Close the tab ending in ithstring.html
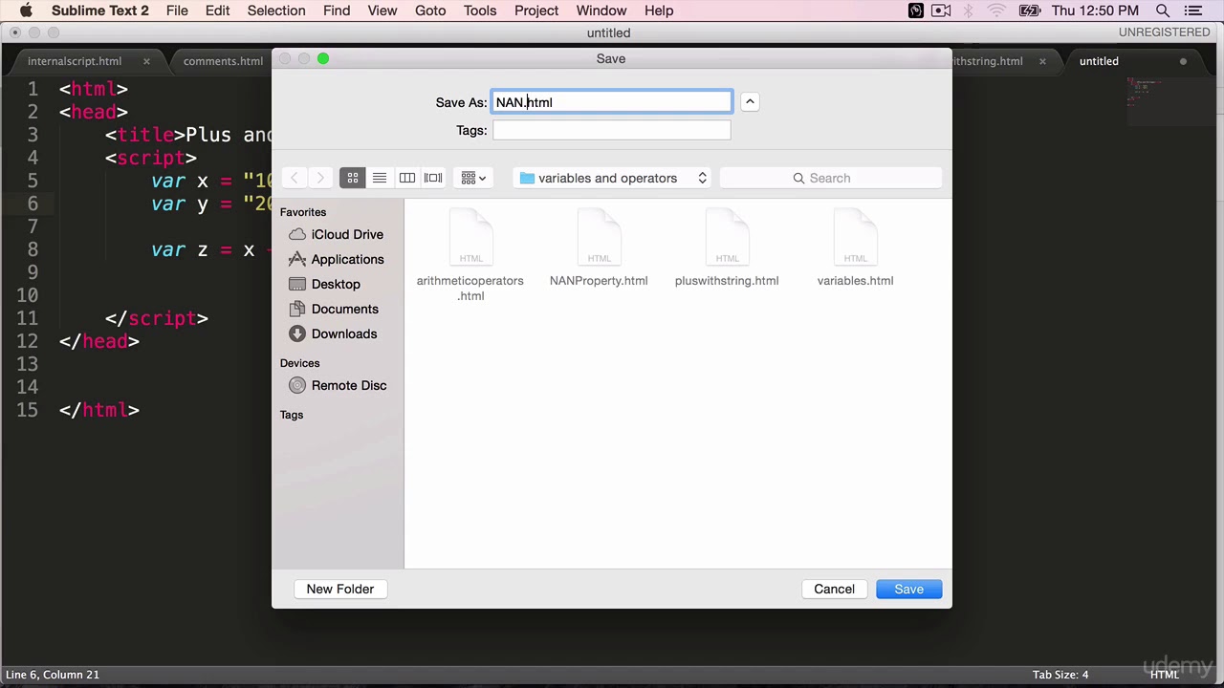 (x=1042, y=61)
